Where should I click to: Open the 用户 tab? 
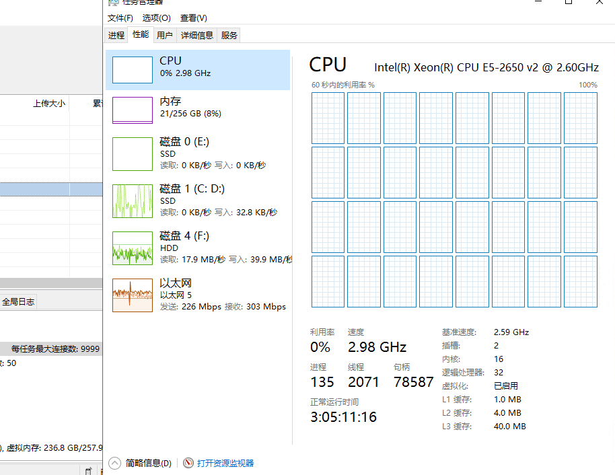[164, 36]
